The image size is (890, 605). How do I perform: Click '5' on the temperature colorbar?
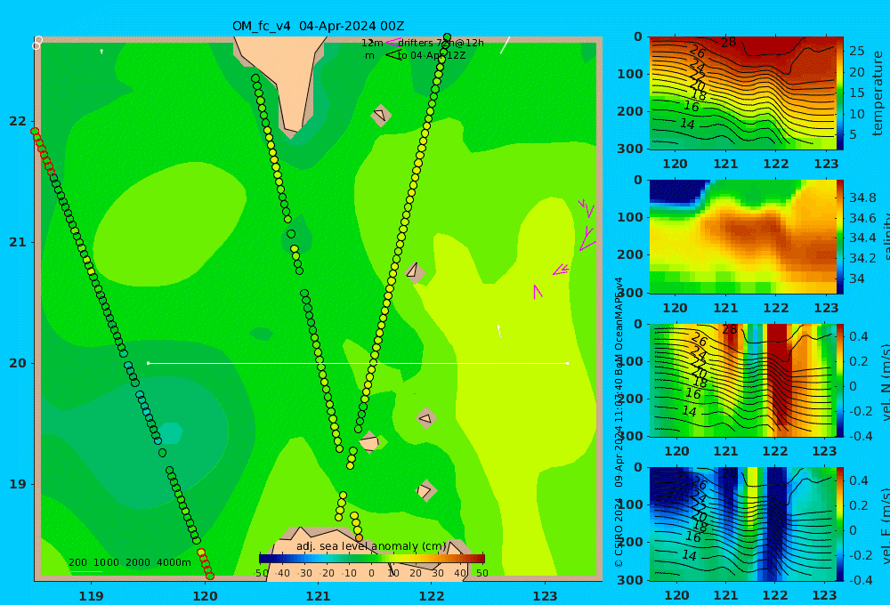854,134
